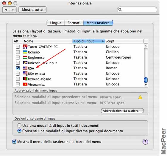Image resolution: width=167 pixels, height=156 pixels.
Task: Click the yellow warning triangle icon
Action: [x=140, y=97]
